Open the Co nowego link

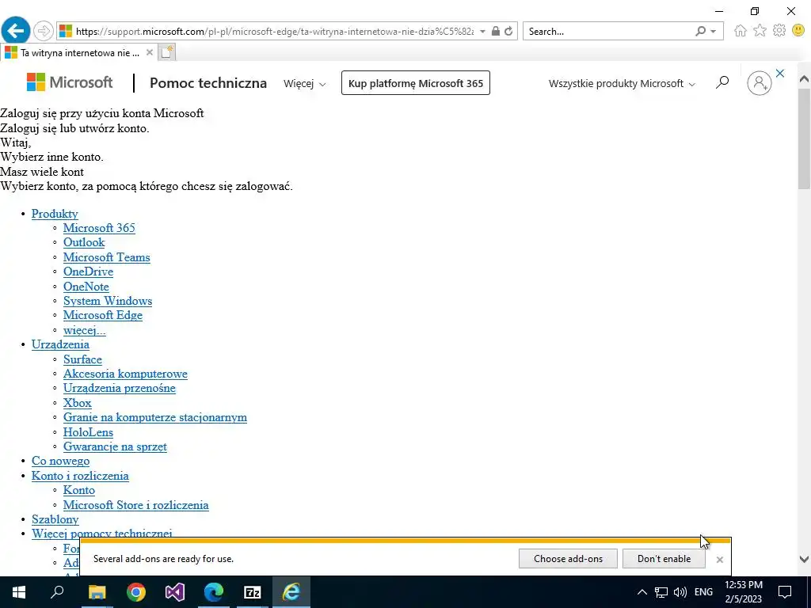60,462
